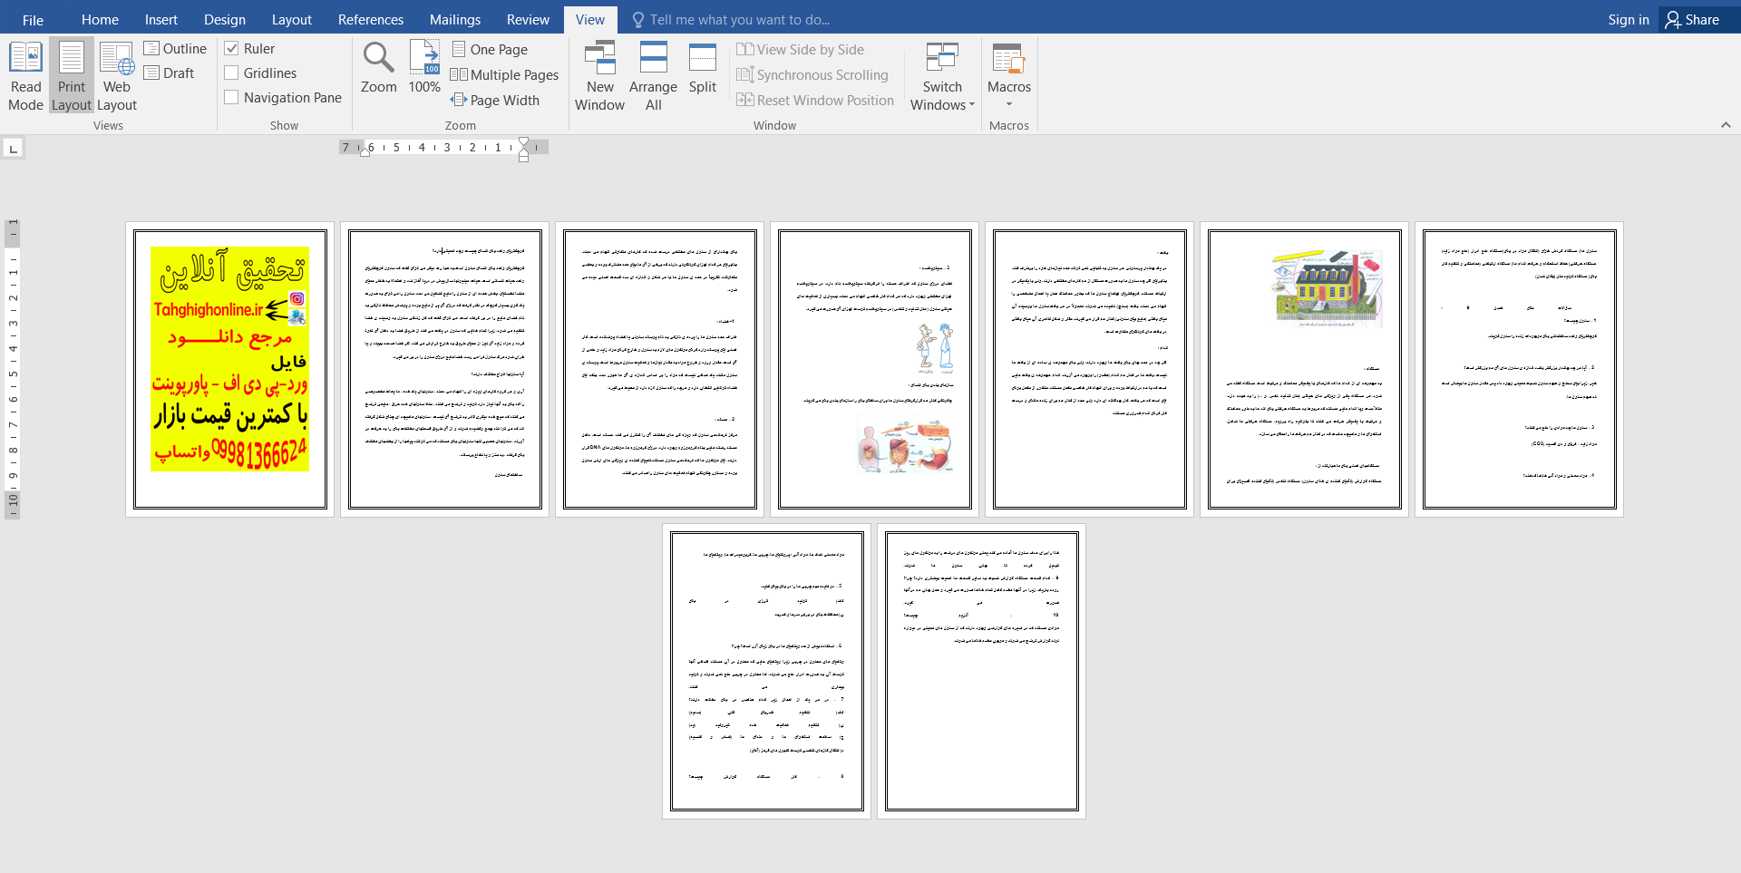Image resolution: width=1741 pixels, height=873 pixels.
Task: Show Multiple Pages zoom
Action: pos(504,74)
